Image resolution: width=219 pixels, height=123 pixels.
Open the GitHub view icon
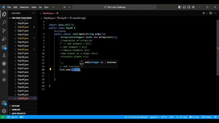pyautogui.click(x=4, y=64)
